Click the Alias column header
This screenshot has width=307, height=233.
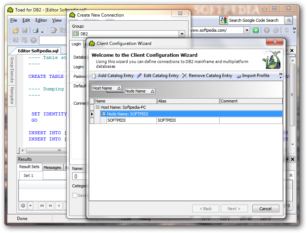coord(188,101)
